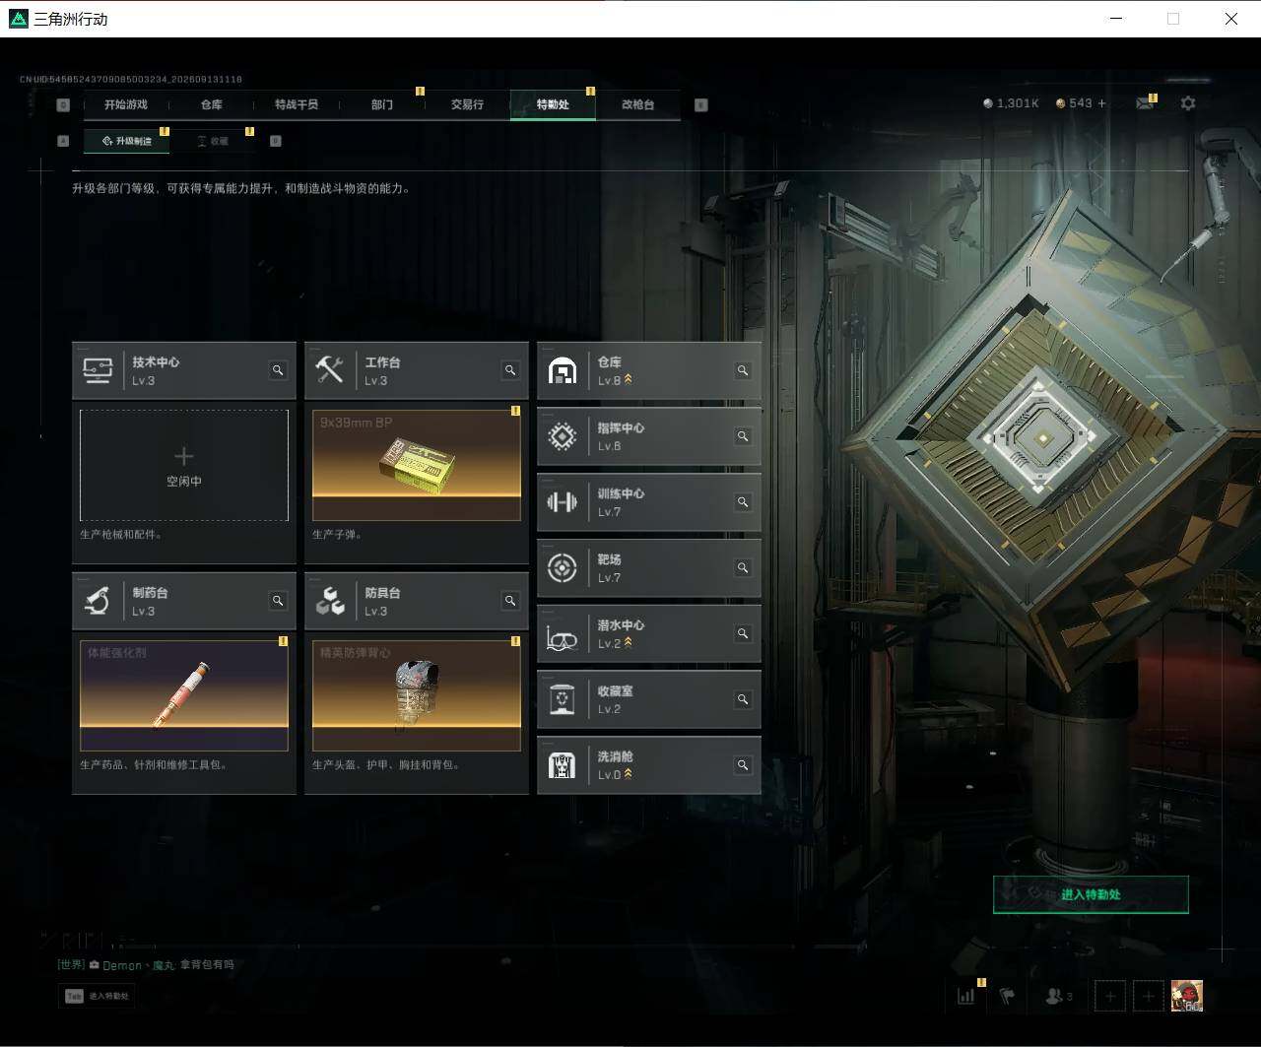Click the 防具台 blocks icon

(329, 601)
